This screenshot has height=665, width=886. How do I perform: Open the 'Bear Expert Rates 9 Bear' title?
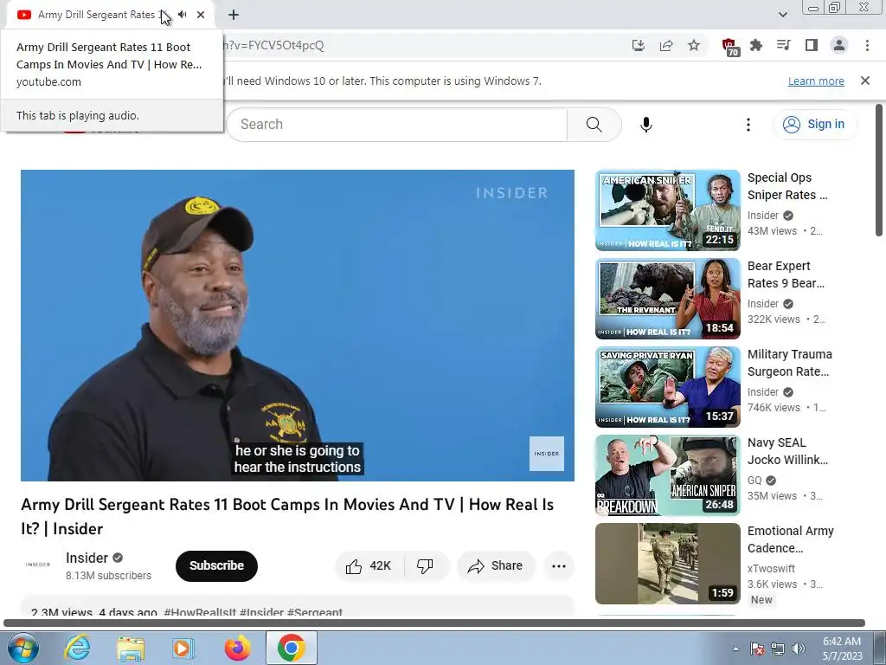point(786,274)
